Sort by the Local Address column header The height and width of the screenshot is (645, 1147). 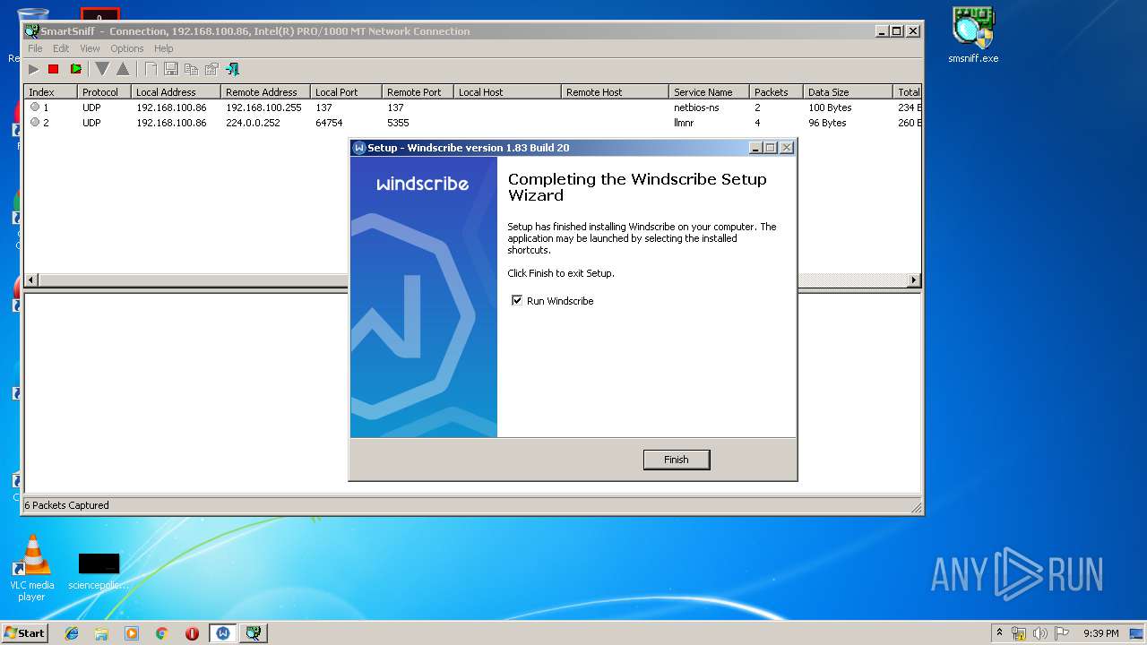(176, 92)
